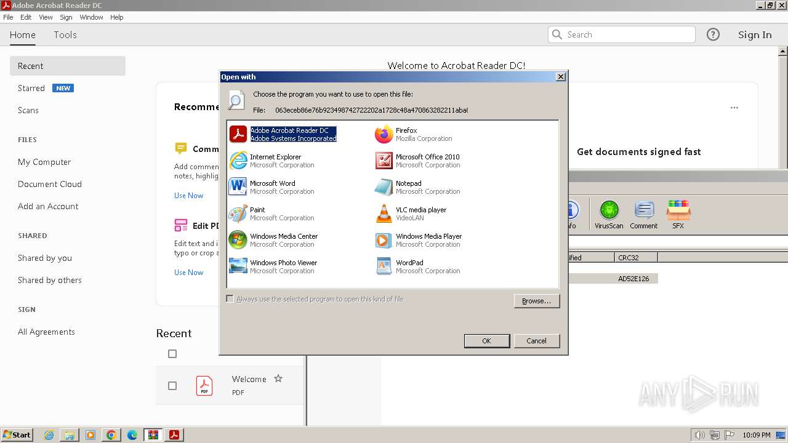Choose VLC media player icon
This screenshot has width=788, height=443.
click(x=384, y=214)
